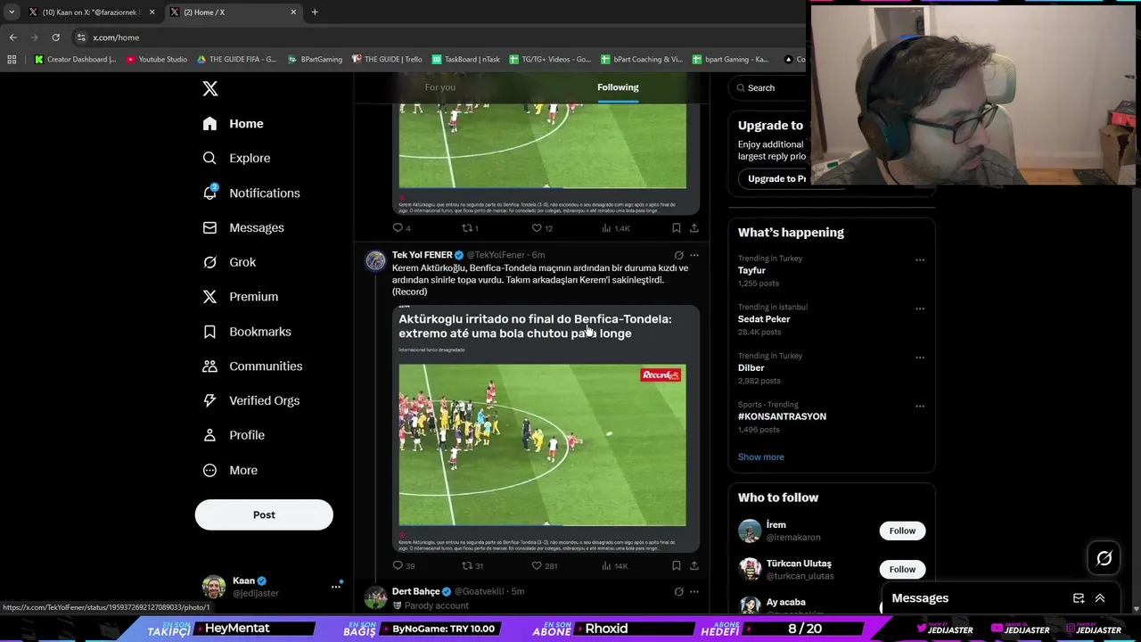Open Dert Bahçe profile avatar
This screenshot has height=642, width=1141.
coord(375,597)
